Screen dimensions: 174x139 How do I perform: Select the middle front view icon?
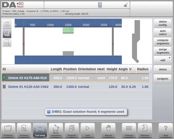(7, 33)
